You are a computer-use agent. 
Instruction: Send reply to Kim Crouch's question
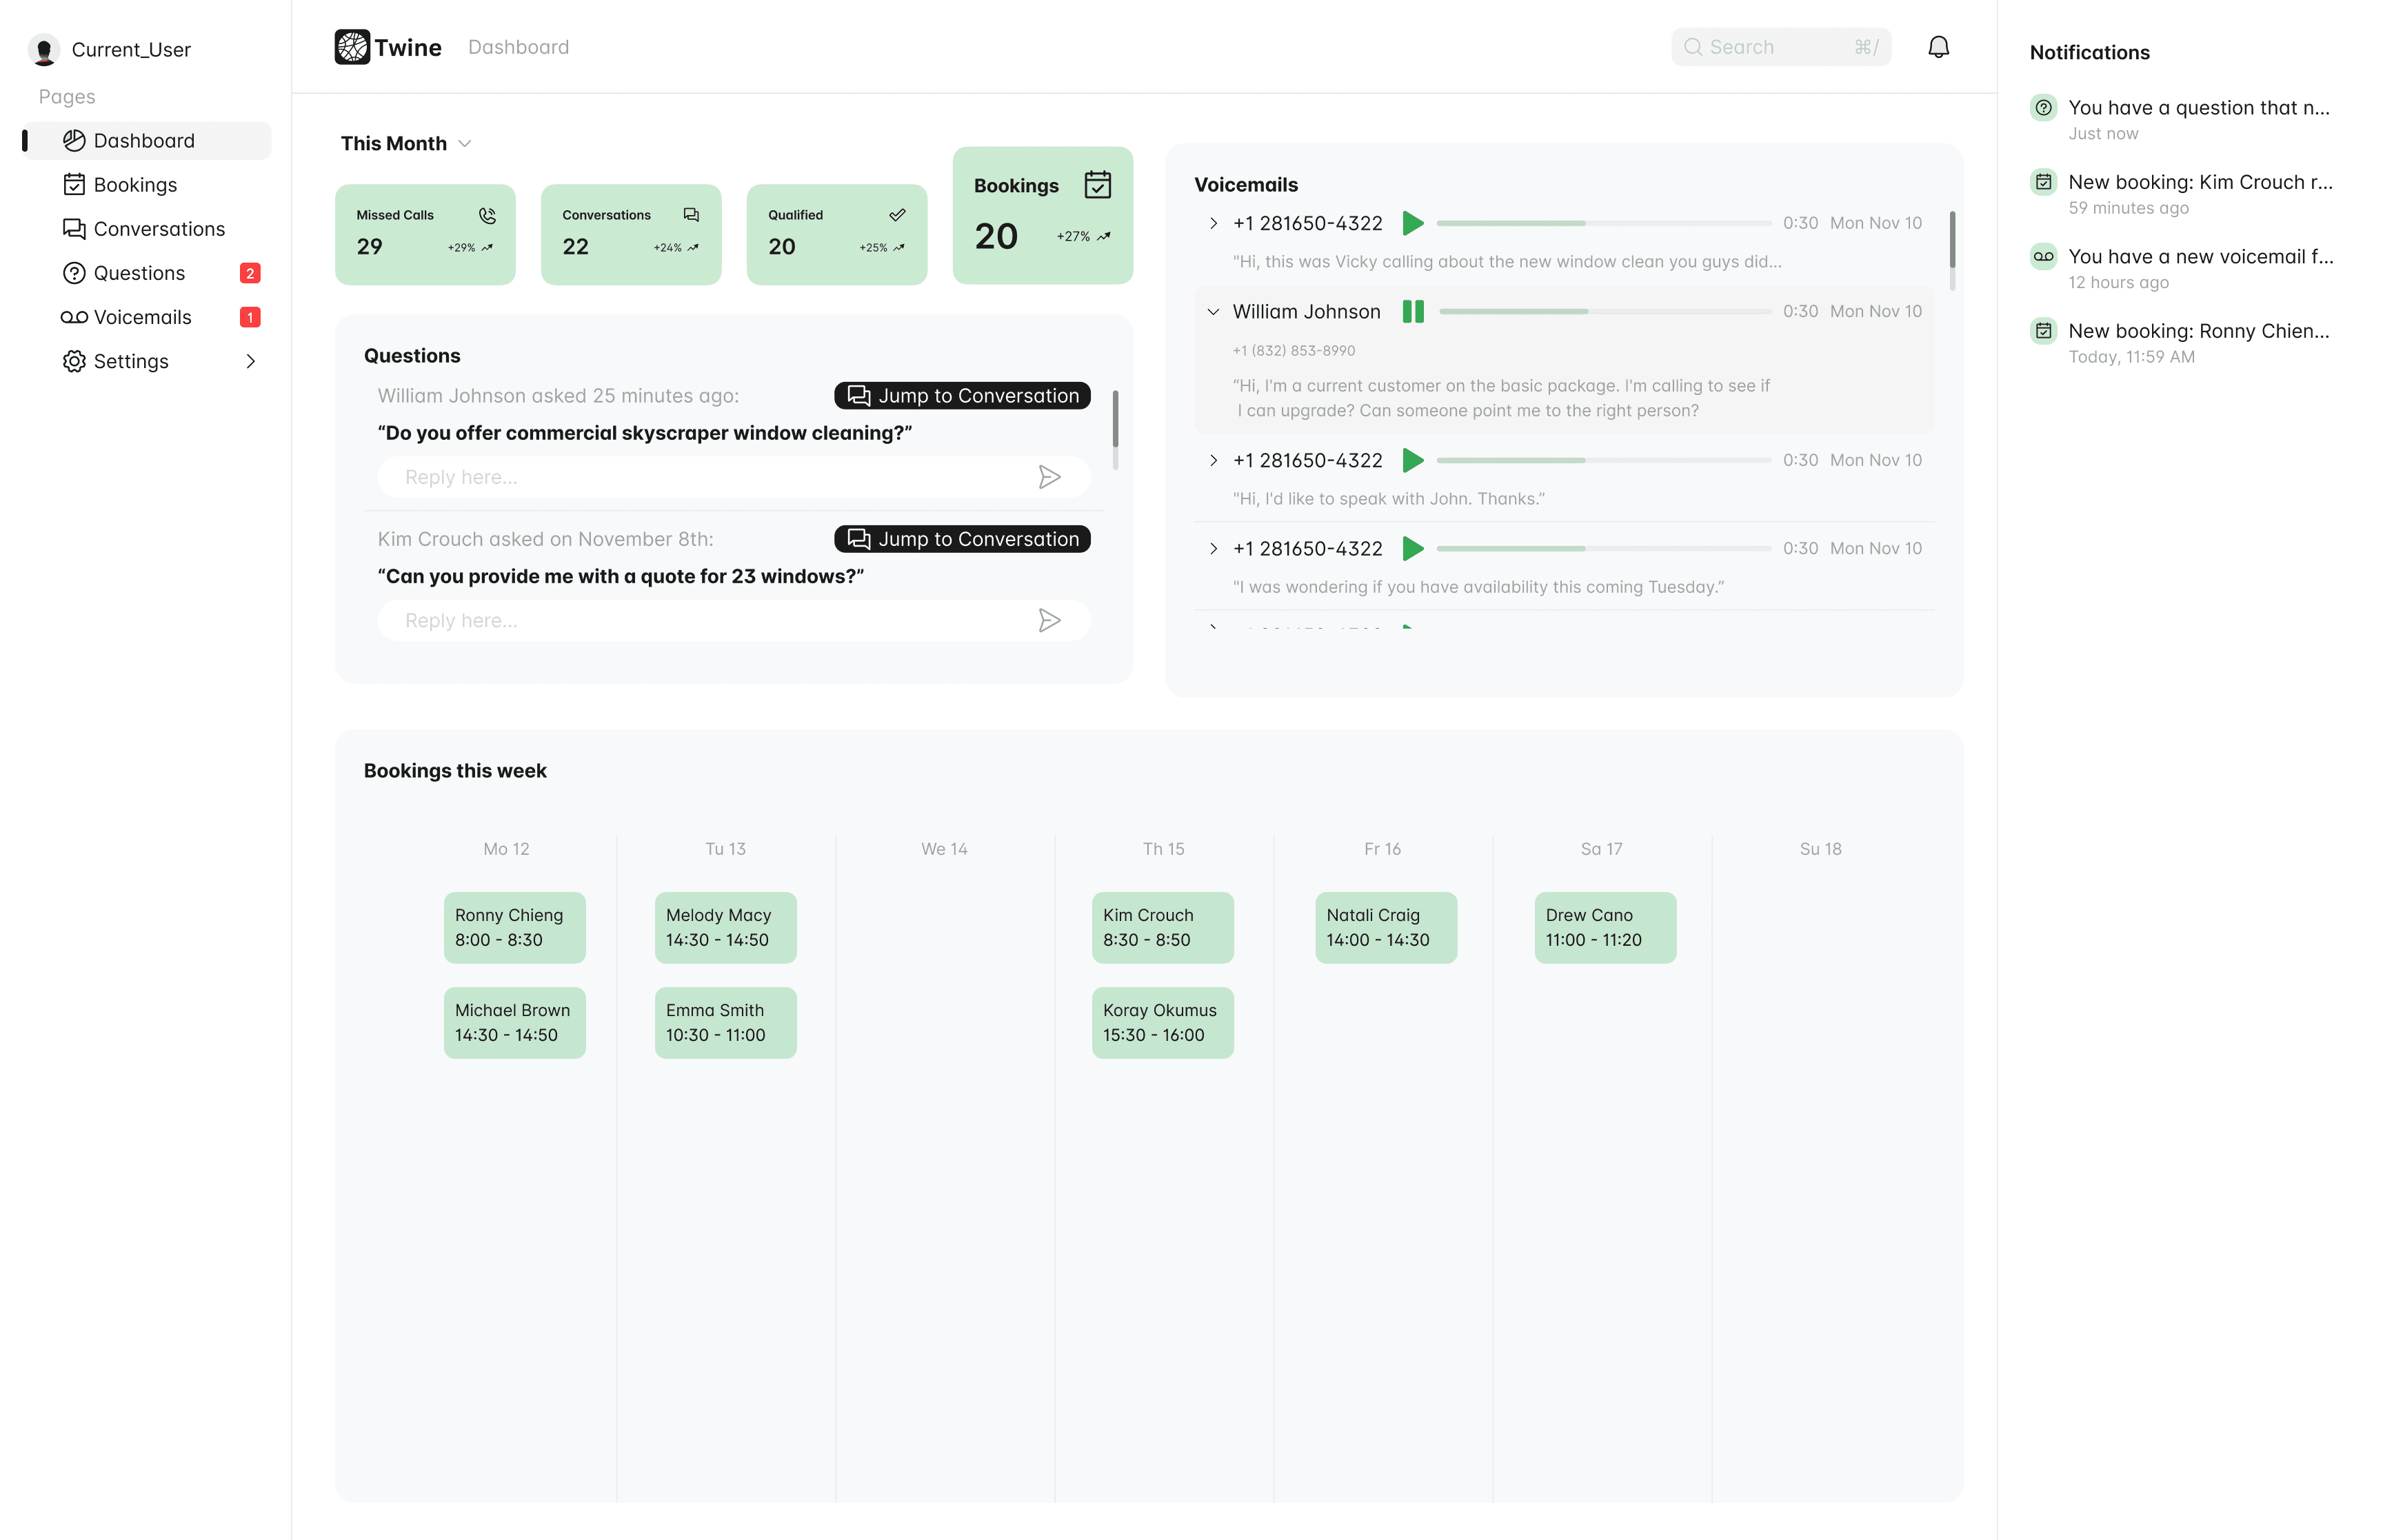point(1048,620)
